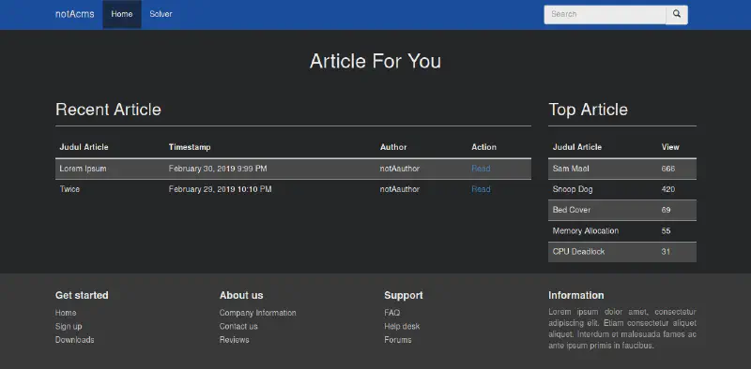Open the Company Information link

pos(257,313)
